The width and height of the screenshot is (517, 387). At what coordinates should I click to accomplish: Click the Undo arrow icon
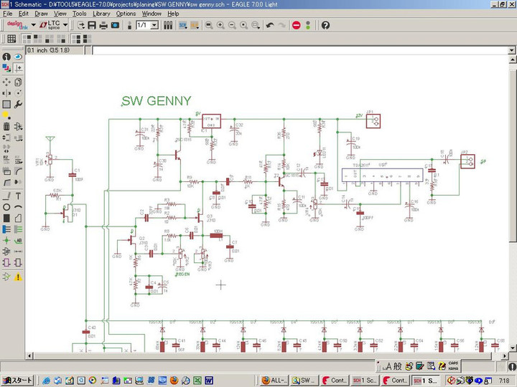point(269,25)
